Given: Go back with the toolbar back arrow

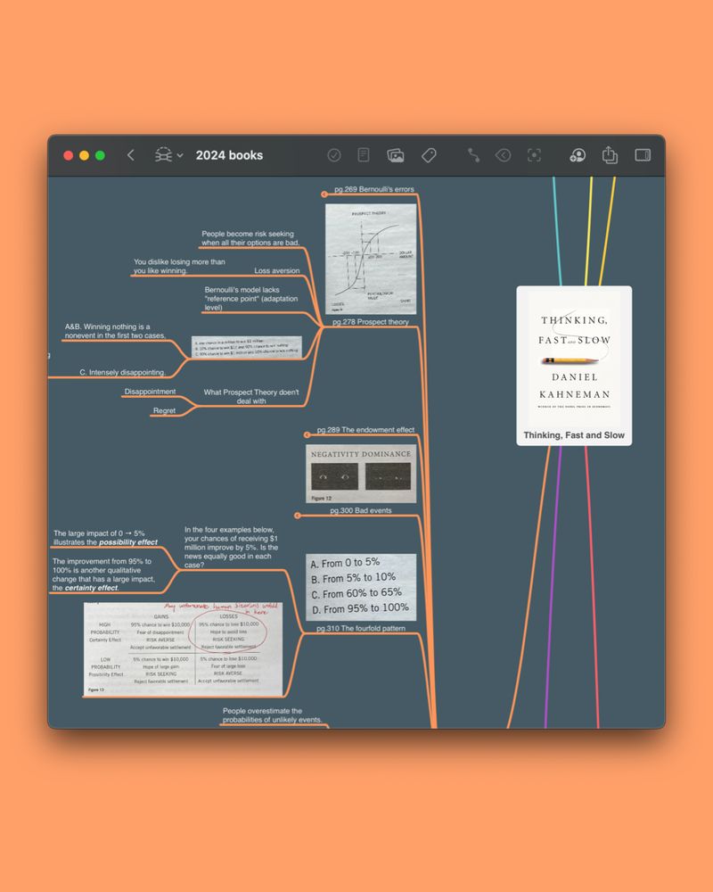Looking at the screenshot, I should click(131, 155).
